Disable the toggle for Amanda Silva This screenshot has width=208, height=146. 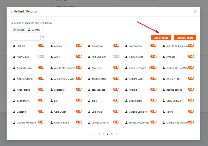coord(41,67)
